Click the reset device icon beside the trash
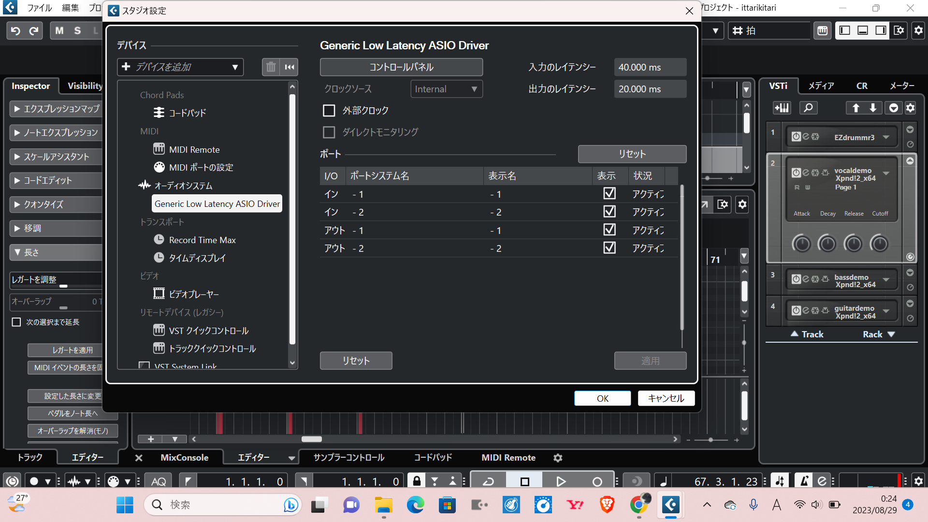Viewport: 928px width, 522px height. [290, 67]
